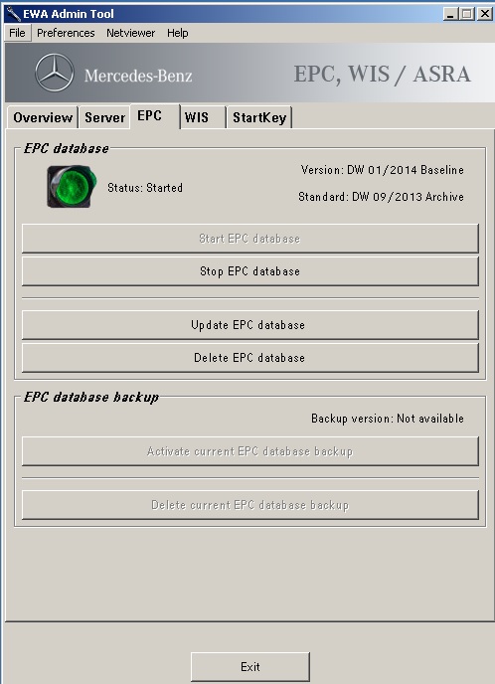Click Stop EPC database button

250,271
